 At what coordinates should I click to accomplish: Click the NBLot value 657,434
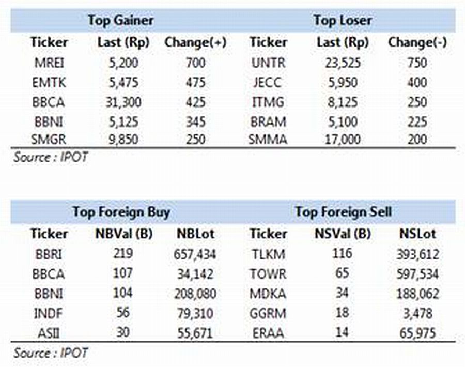point(195,254)
